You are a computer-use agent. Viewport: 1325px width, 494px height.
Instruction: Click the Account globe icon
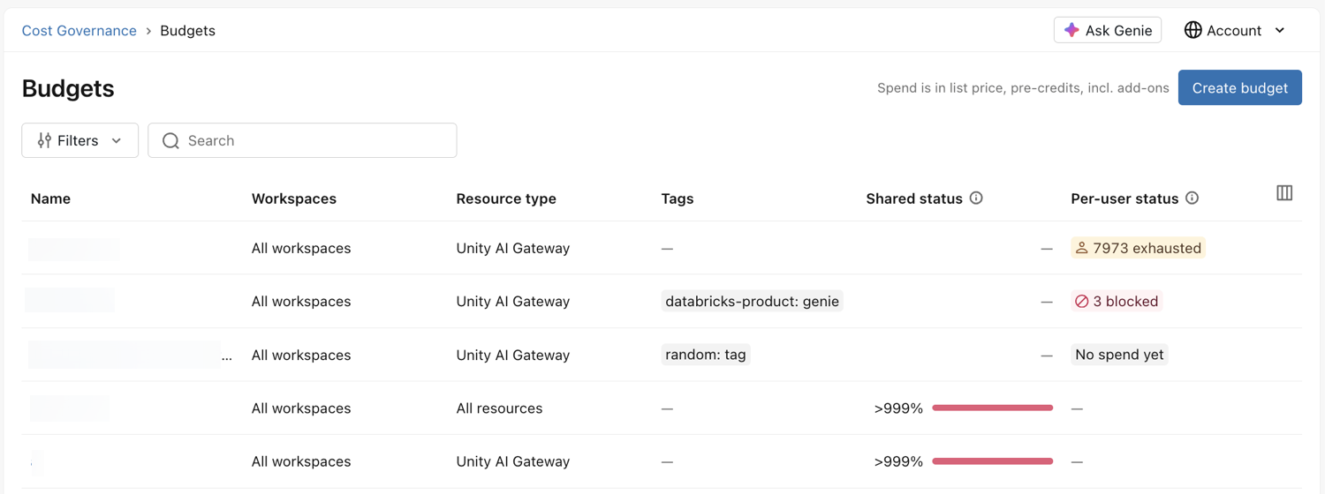[x=1192, y=30]
